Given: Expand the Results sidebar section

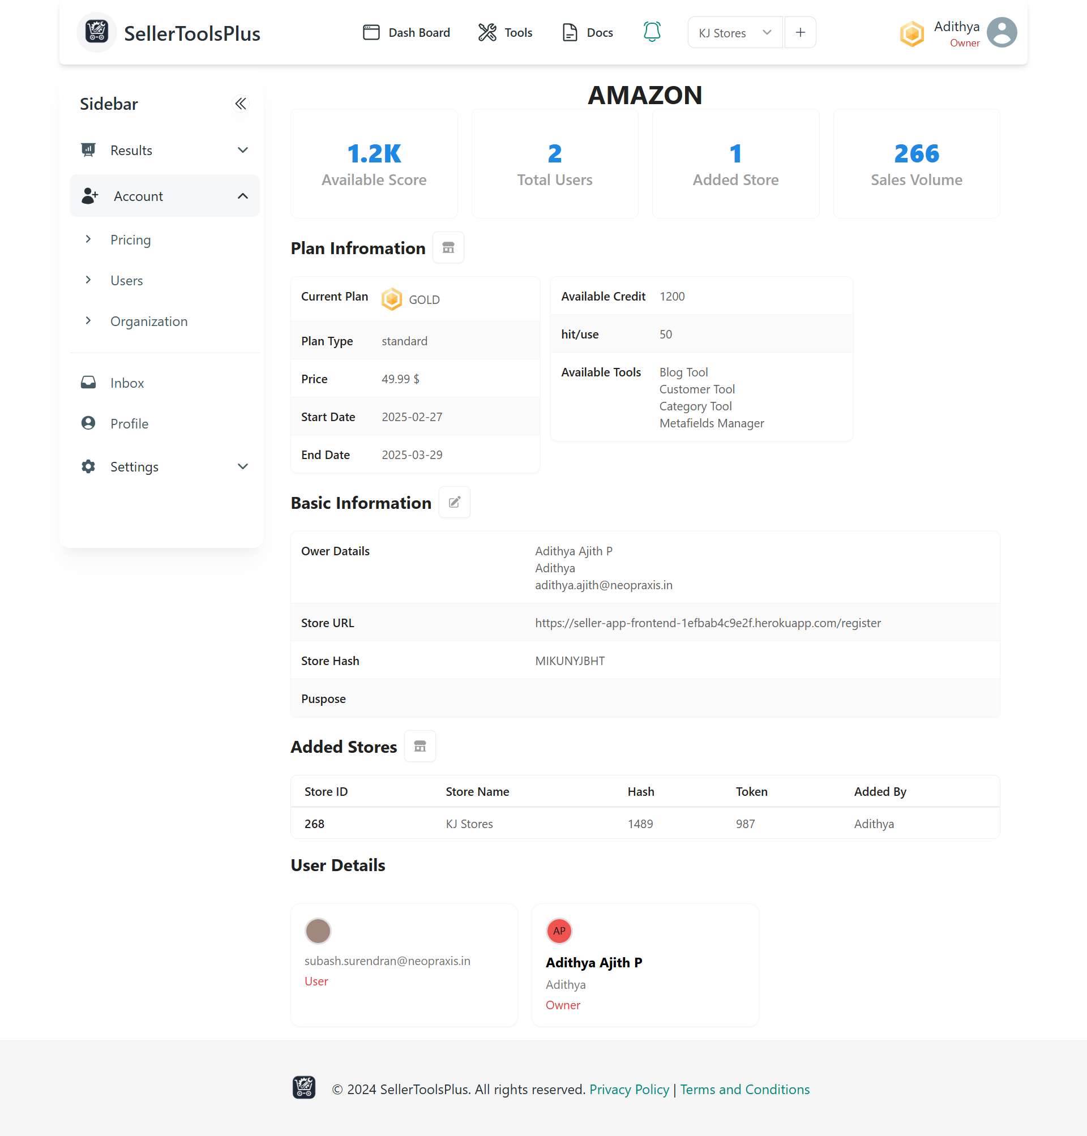Looking at the screenshot, I should point(165,150).
